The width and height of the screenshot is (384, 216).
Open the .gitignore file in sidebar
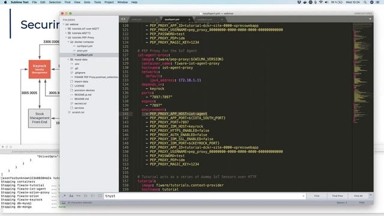[80, 73]
